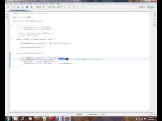Open Internet Explorer from the taskbar
This screenshot has height=121, width=162.
(x=23, y=119)
